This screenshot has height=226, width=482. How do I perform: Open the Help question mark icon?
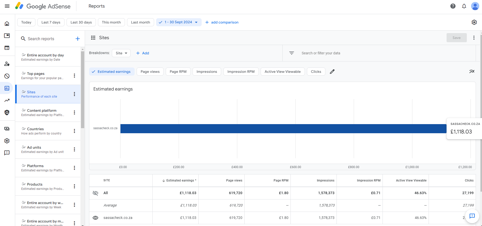click(453, 6)
